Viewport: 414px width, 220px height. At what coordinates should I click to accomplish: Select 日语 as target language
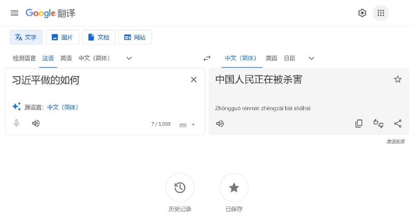pyautogui.click(x=289, y=58)
